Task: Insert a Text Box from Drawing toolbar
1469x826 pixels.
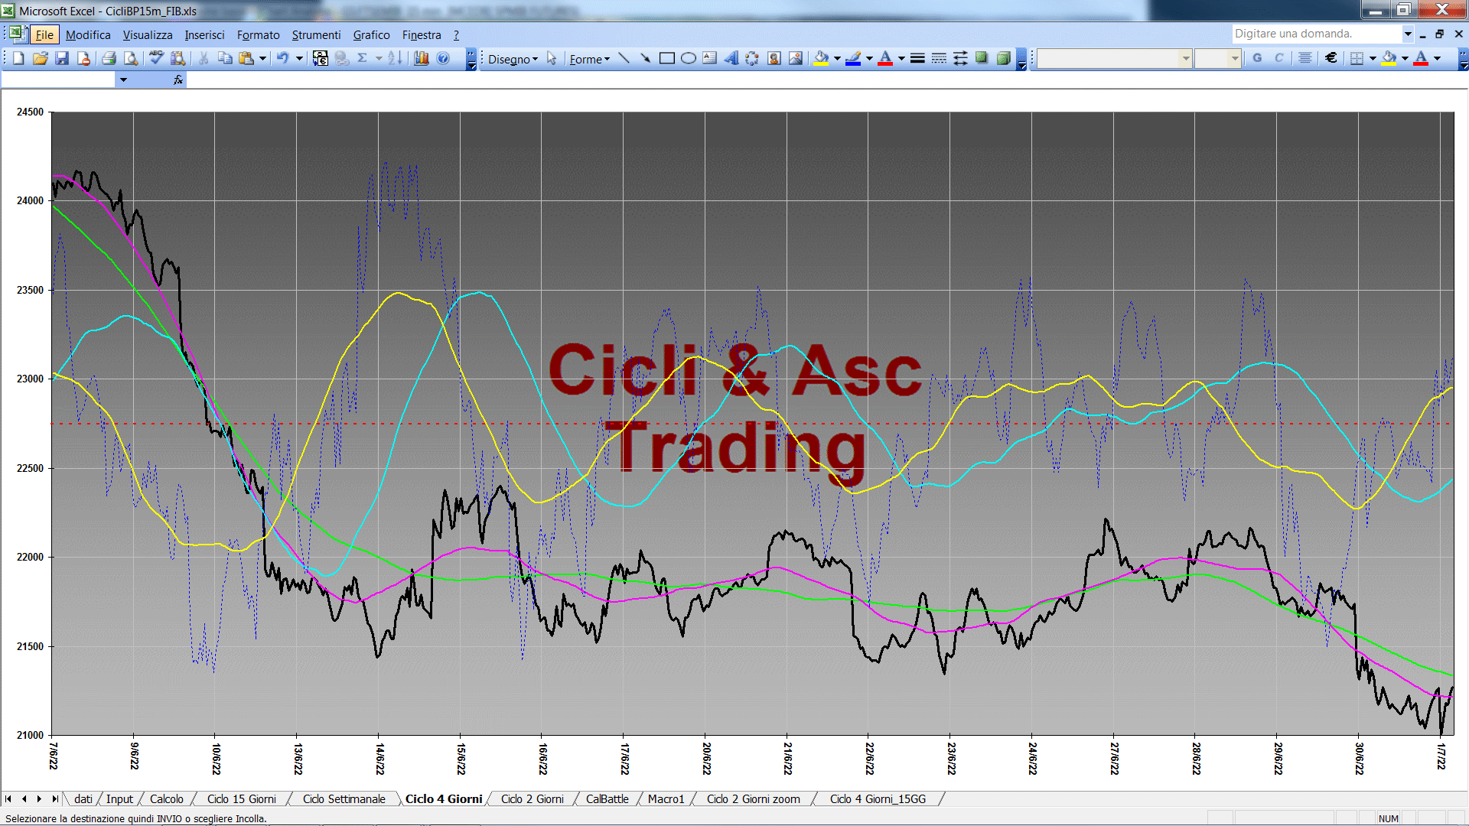Action: point(710,58)
